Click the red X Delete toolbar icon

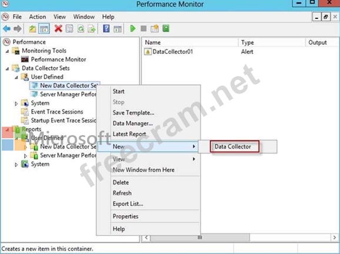pos(58,28)
